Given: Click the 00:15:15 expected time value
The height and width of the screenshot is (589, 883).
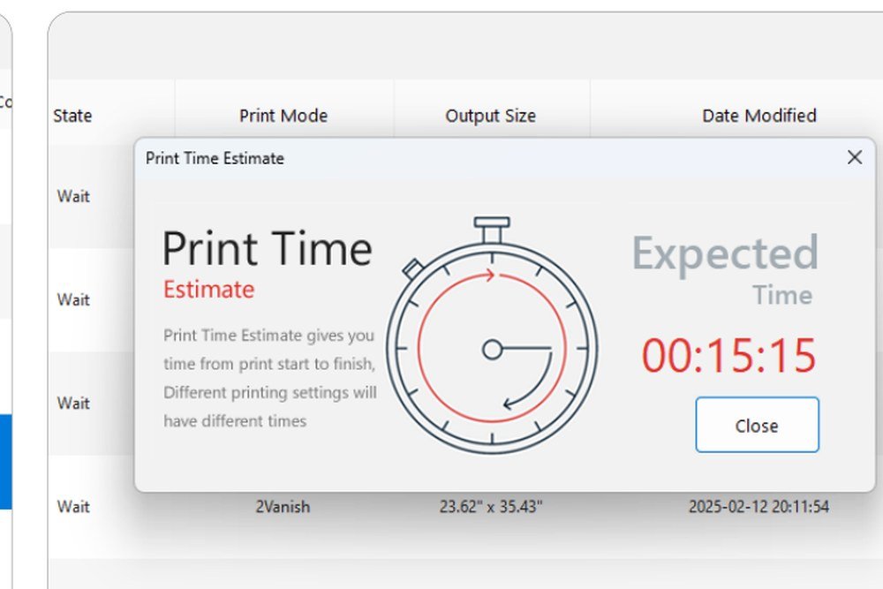Looking at the screenshot, I should coord(728,355).
